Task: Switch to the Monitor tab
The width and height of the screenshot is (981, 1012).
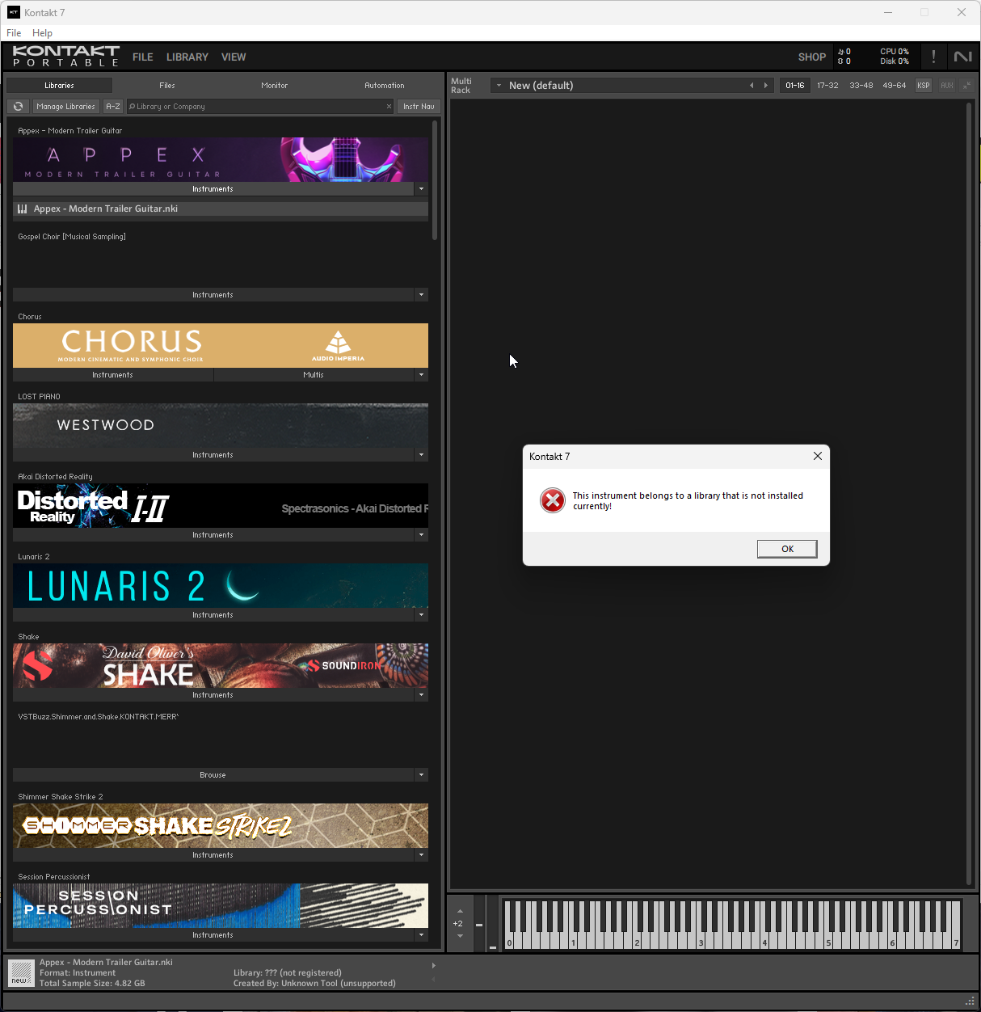Action: 275,85
